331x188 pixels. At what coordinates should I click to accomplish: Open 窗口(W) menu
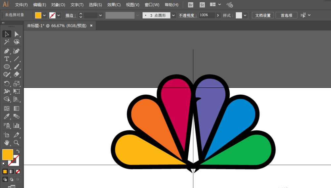point(152,5)
